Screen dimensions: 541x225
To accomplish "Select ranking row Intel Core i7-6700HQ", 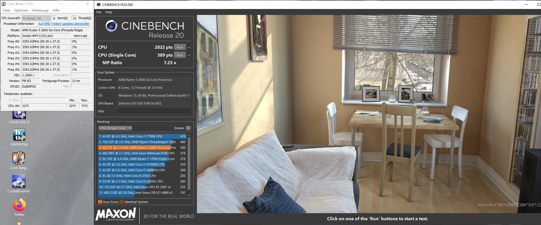I will [142, 164].
